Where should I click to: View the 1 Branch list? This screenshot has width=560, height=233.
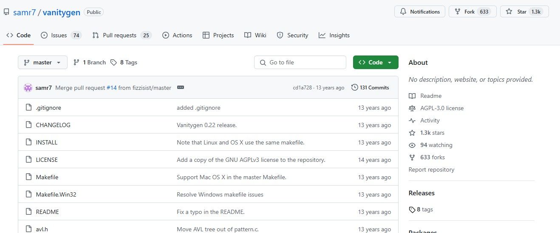point(90,62)
